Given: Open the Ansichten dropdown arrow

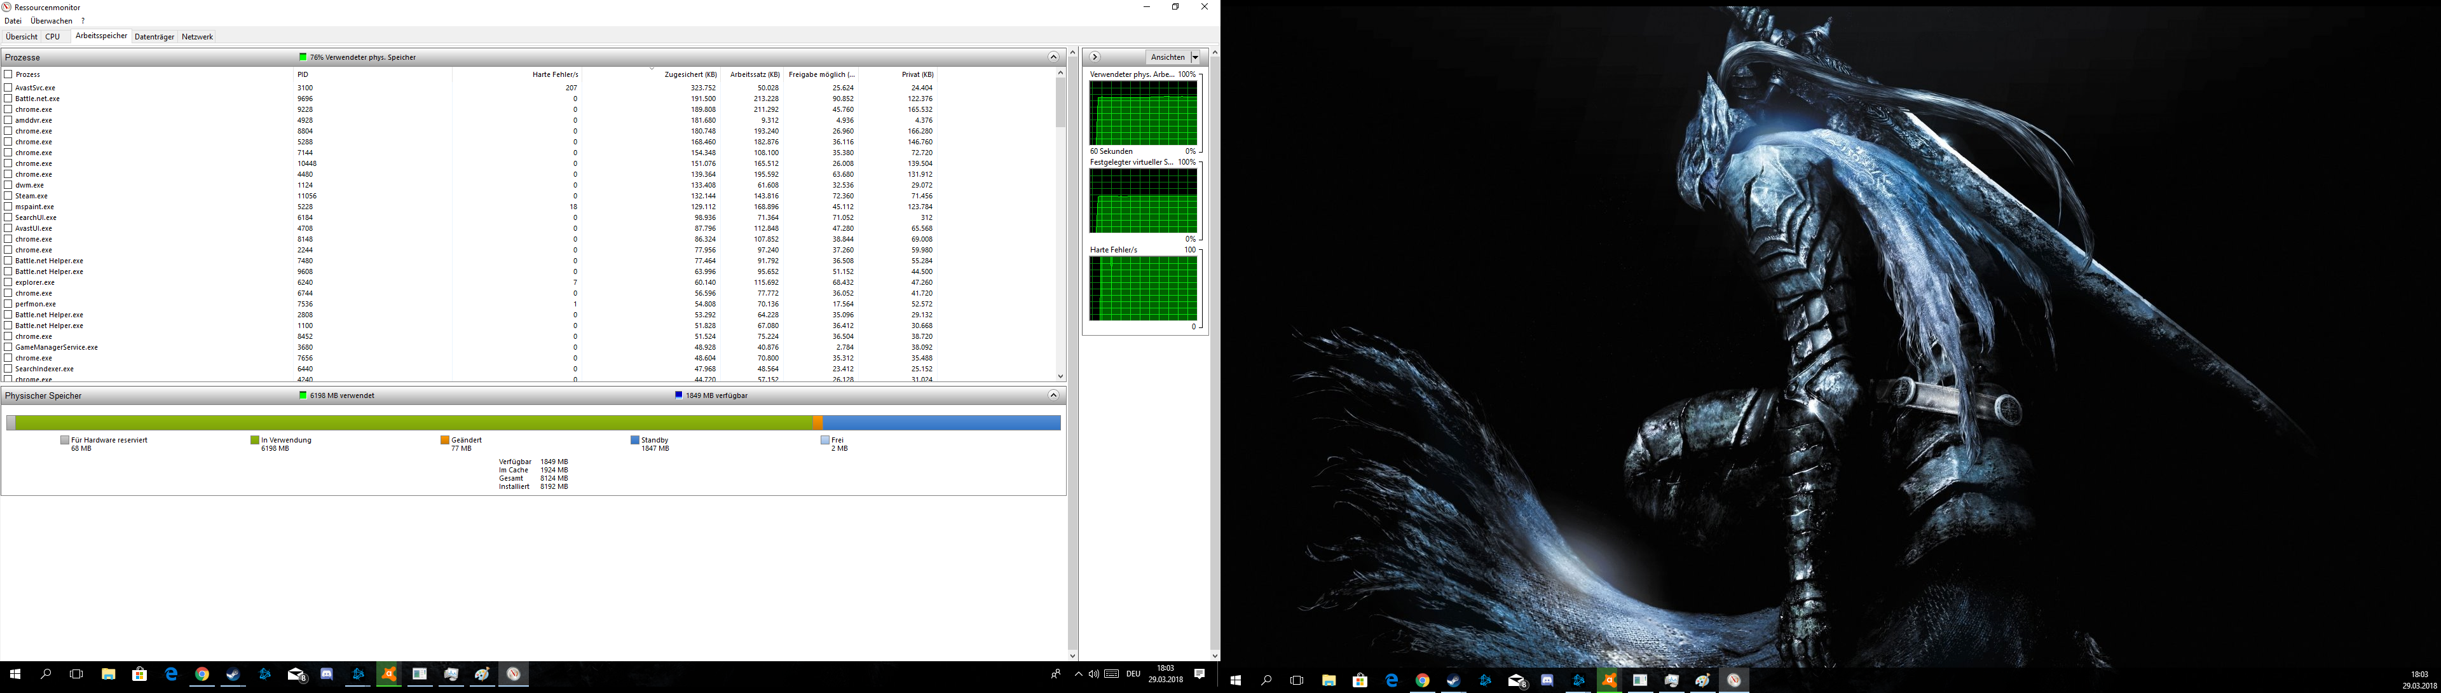Looking at the screenshot, I should click(1195, 58).
